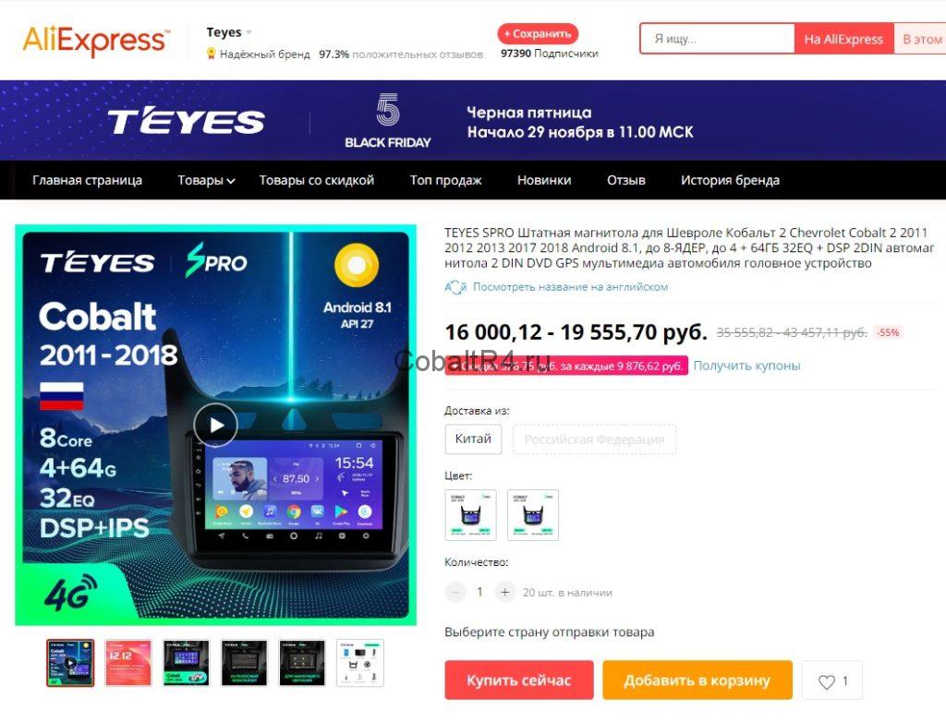Open Топ продаж tab

pyautogui.click(x=446, y=180)
